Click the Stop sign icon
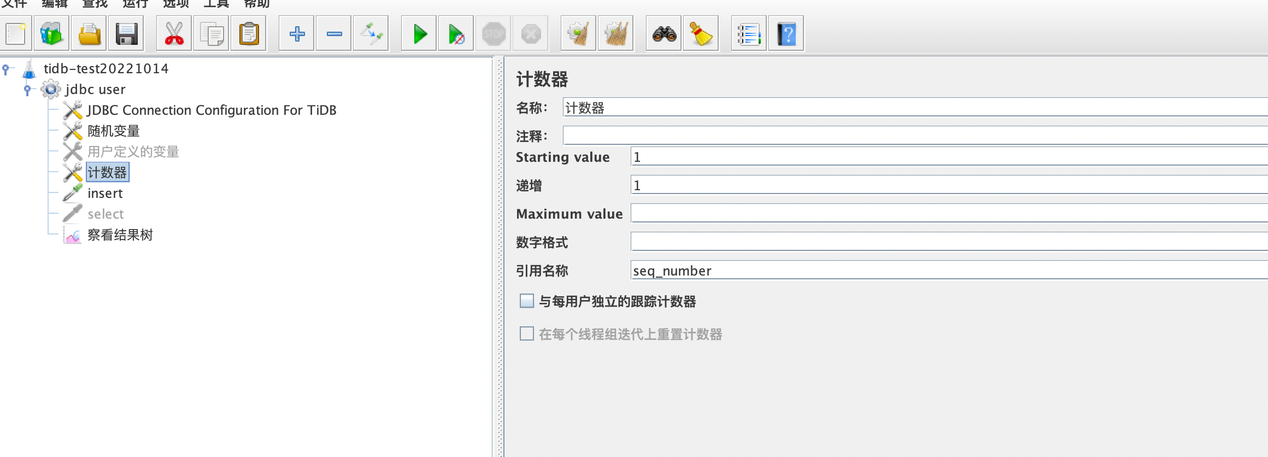This screenshot has width=1268, height=457. (494, 34)
